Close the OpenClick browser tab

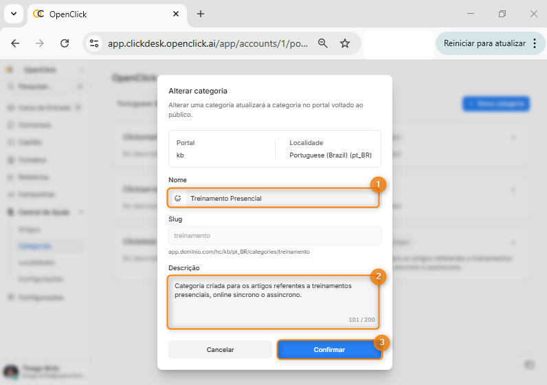pyautogui.click(x=176, y=14)
